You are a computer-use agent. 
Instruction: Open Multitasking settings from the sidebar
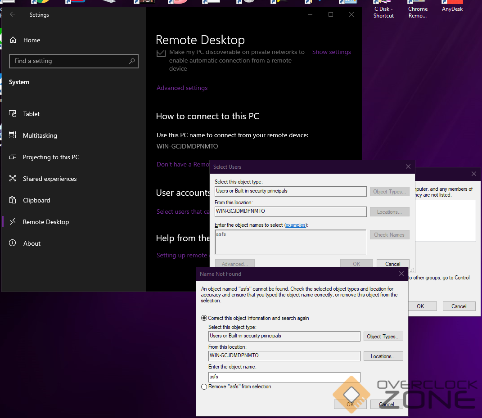pos(40,135)
